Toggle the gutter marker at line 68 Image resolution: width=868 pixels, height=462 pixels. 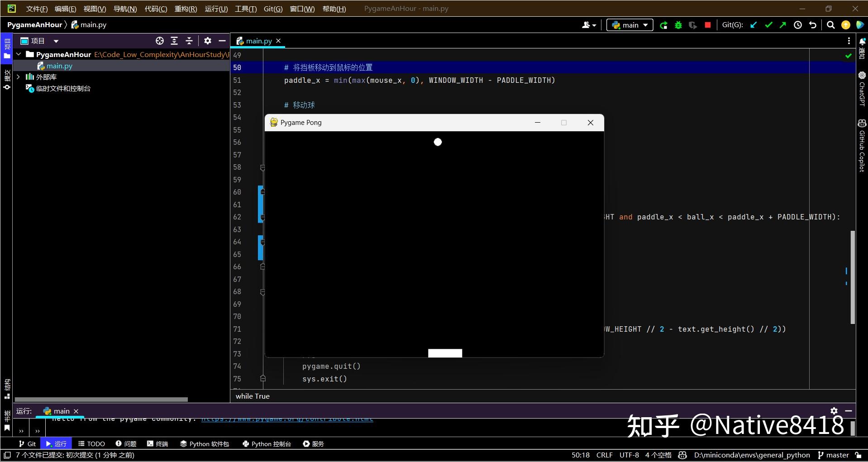point(263,292)
